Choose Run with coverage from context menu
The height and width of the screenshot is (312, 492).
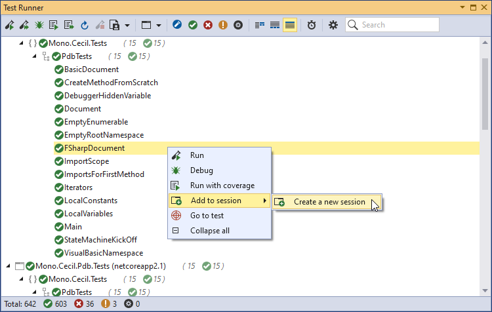(x=222, y=185)
